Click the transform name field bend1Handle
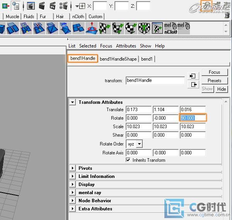 click(x=155, y=80)
